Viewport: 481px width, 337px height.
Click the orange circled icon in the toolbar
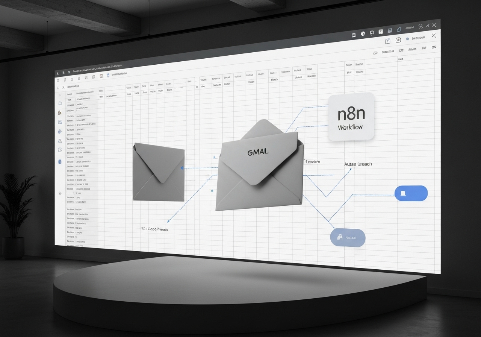[101, 76]
